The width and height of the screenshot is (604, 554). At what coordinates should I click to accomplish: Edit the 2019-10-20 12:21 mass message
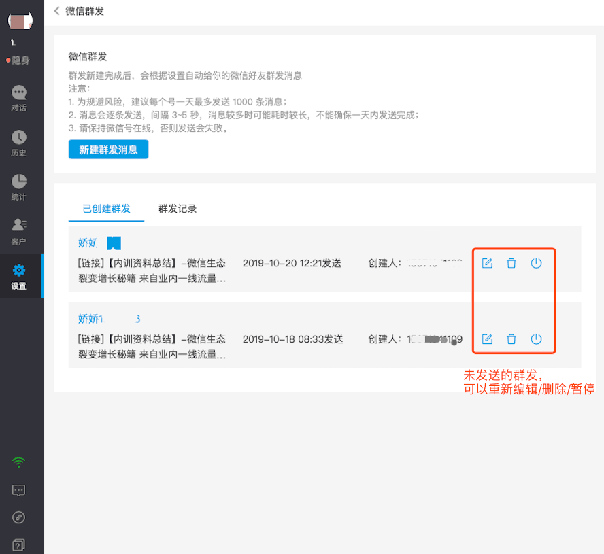[487, 263]
